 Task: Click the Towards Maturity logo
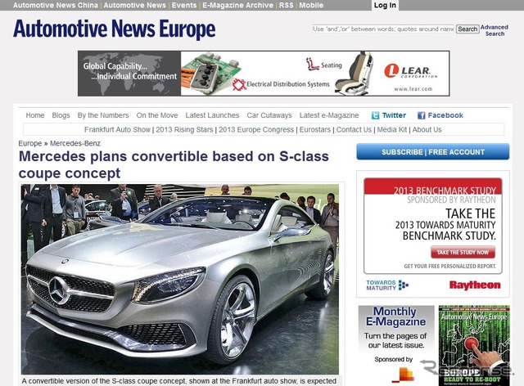coord(387,285)
